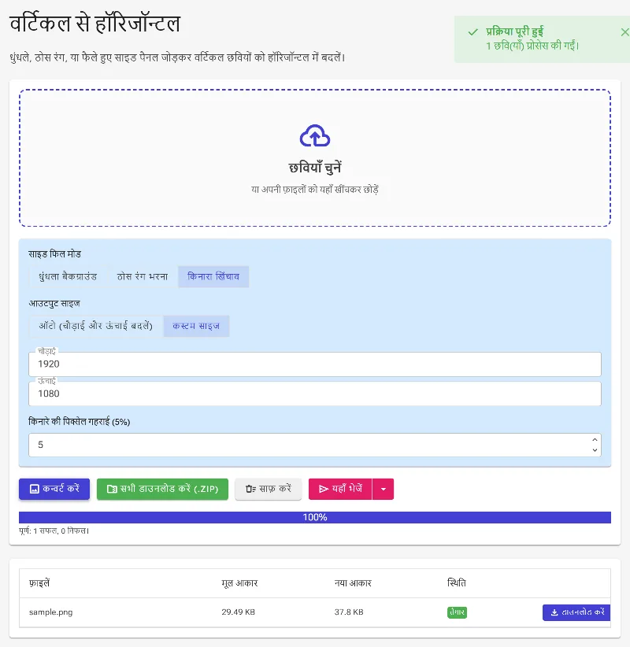Choose कस्टम साइज output option
The width and height of the screenshot is (630, 647).
(x=196, y=326)
